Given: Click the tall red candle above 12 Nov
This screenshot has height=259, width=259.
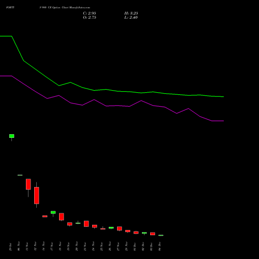Looking at the screenshot, I should 37,195.
